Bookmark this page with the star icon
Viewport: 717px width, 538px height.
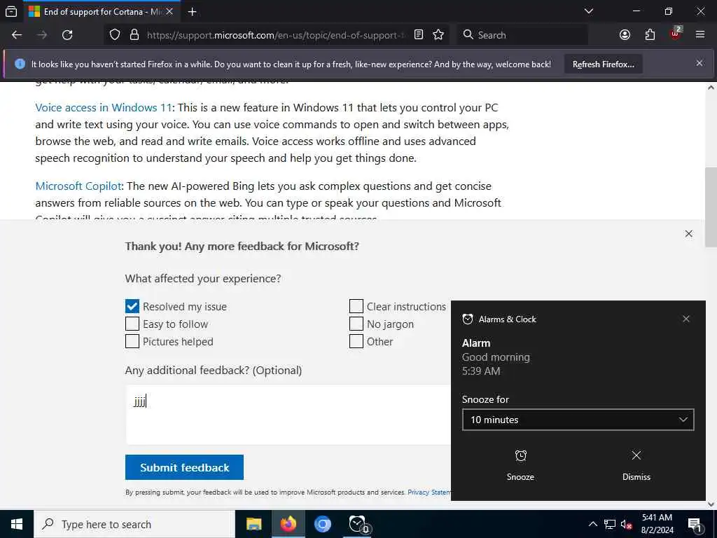point(438,35)
